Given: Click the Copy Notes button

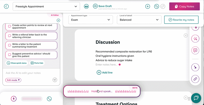Looking at the screenshot, I should [185, 7].
